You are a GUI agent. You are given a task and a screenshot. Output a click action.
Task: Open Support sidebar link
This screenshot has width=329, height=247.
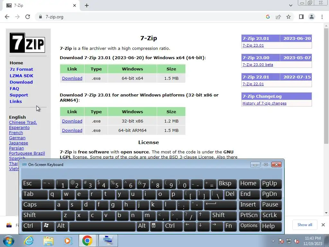(x=19, y=95)
